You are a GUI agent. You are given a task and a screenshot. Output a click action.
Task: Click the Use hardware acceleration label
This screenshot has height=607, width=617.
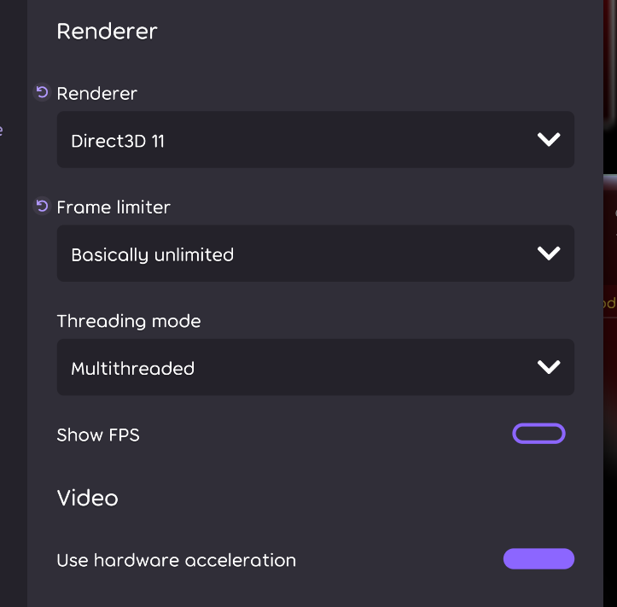coord(177,560)
